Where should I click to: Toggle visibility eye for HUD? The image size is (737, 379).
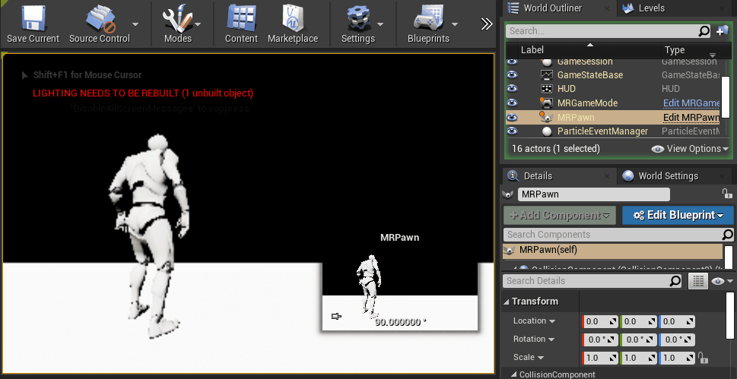click(512, 89)
